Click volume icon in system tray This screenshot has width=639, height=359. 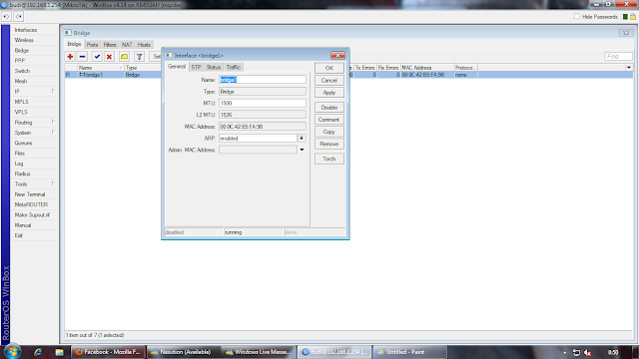(x=587, y=352)
